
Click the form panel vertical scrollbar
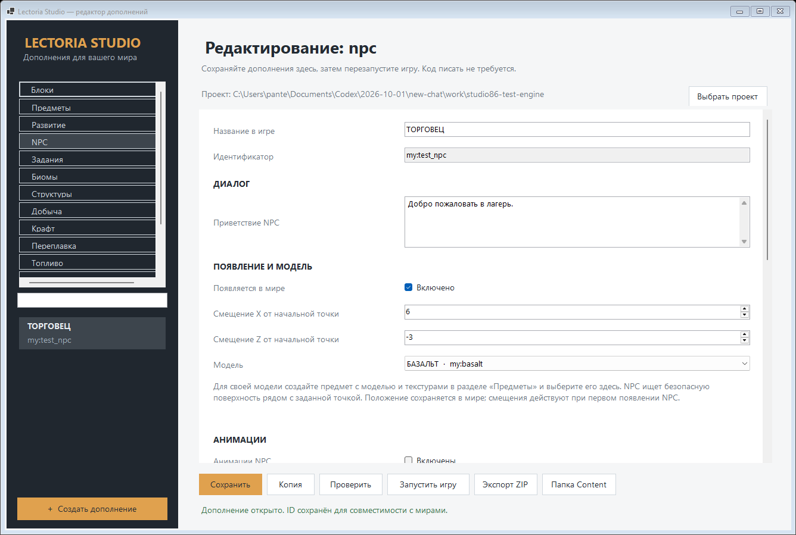(767, 190)
